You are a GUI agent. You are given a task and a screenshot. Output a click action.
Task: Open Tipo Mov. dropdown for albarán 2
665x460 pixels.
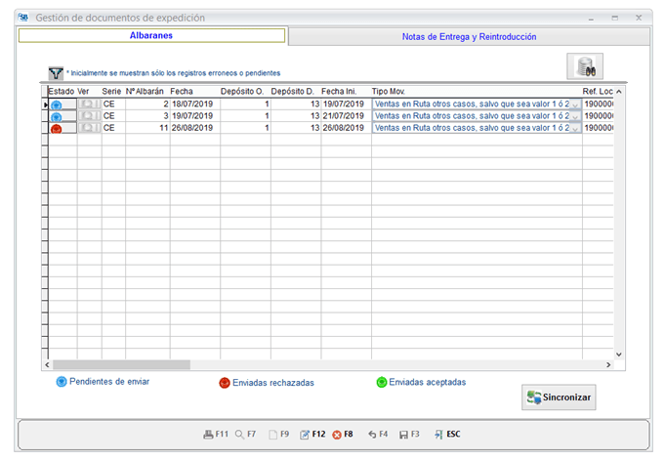[574, 104]
